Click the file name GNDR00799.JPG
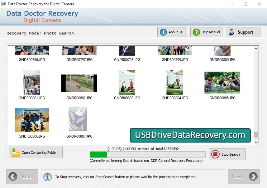 tap(175, 60)
